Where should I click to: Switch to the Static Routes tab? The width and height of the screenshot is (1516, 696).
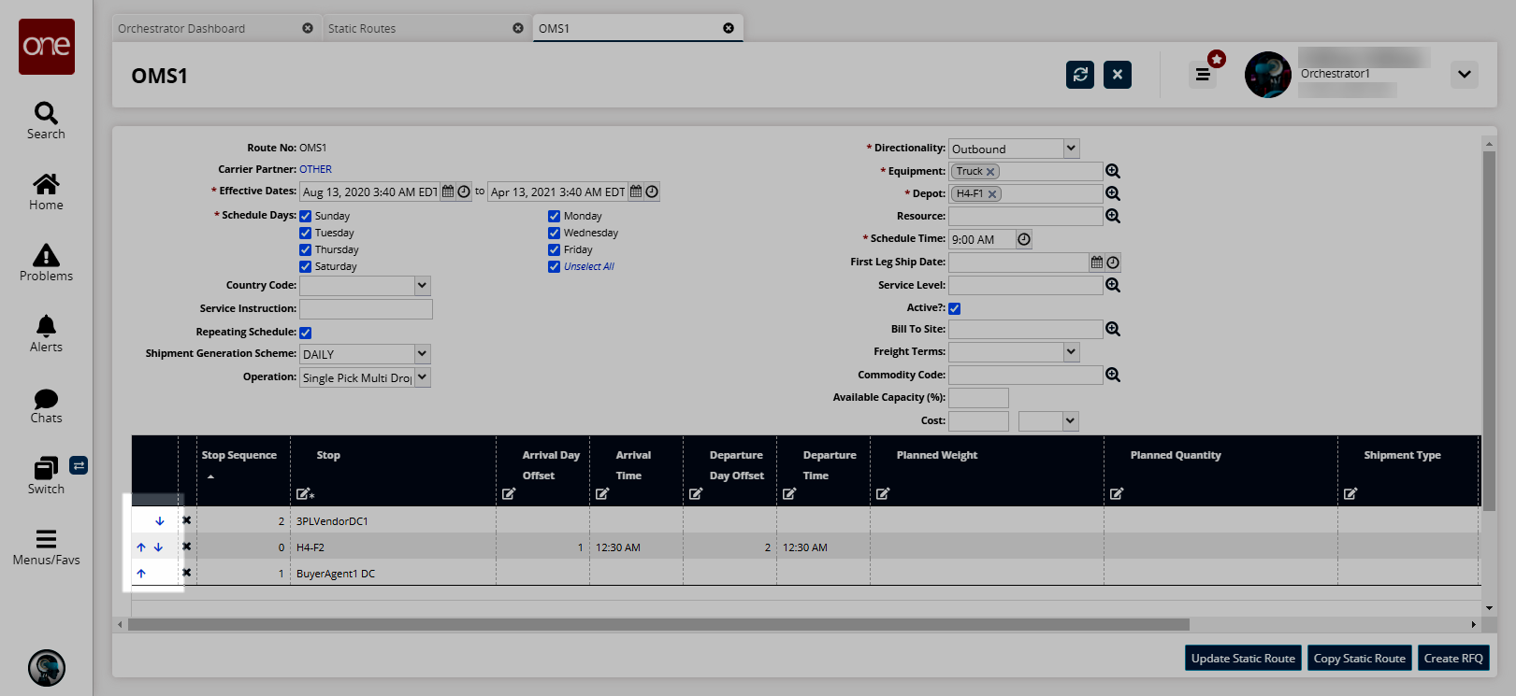[362, 28]
